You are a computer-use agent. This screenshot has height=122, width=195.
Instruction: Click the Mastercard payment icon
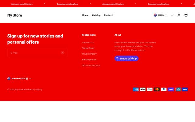(157, 89)
